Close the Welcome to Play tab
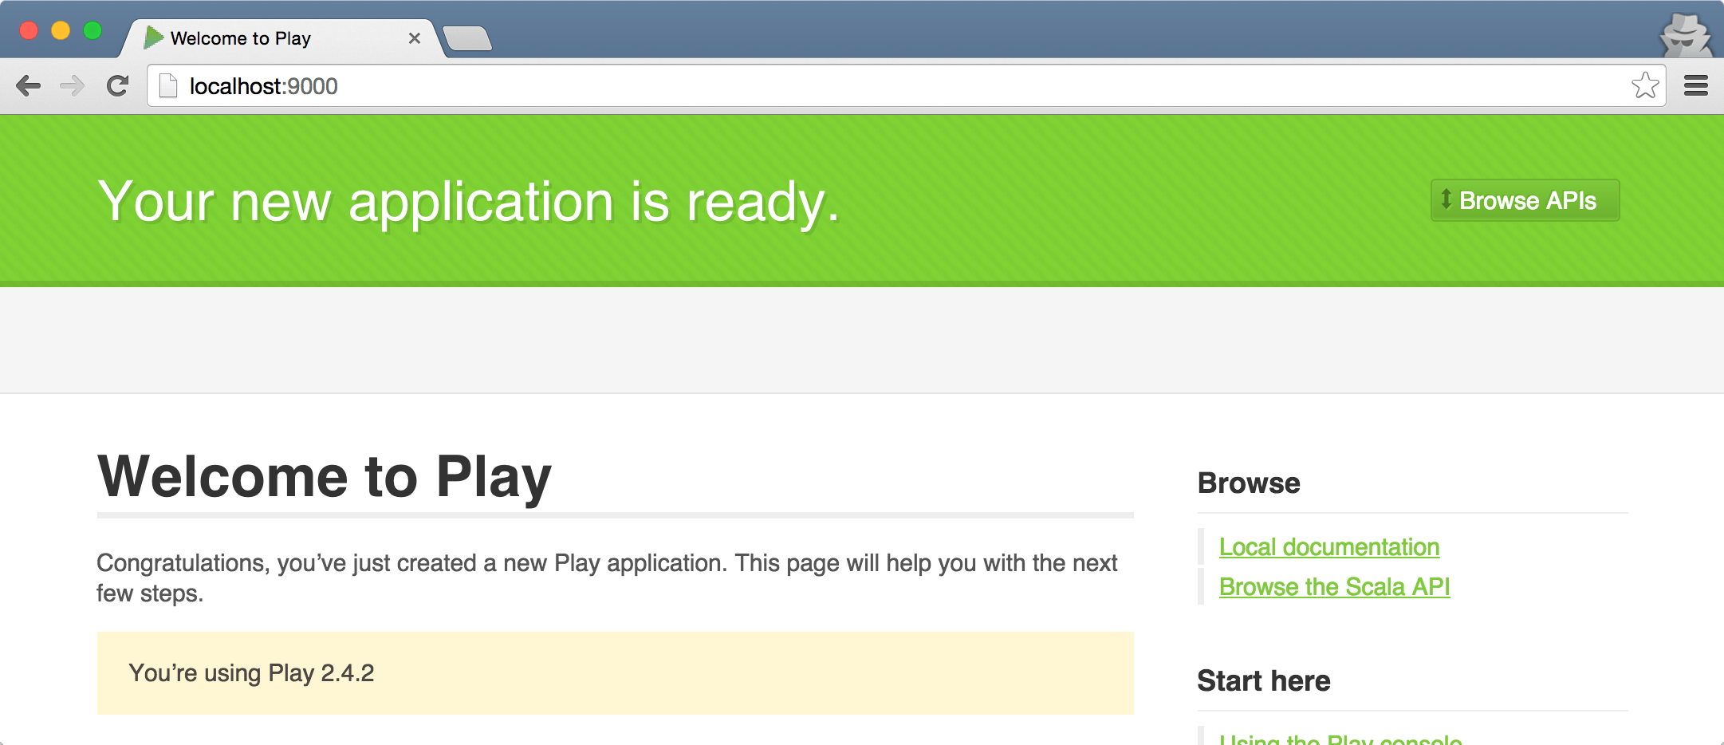Screen dimensions: 1724x745 point(414,38)
